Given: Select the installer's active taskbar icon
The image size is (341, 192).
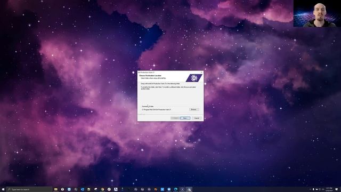Looking at the screenshot, I should tap(189, 189).
